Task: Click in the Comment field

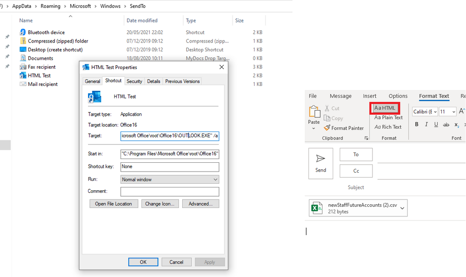Action: [x=170, y=191]
